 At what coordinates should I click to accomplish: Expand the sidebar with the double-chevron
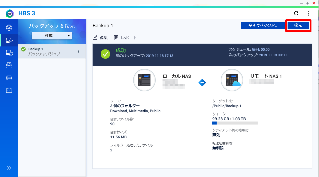point(9,168)
